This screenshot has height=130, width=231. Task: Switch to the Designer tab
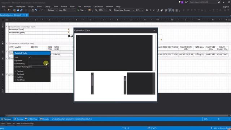tap(6, 119)
